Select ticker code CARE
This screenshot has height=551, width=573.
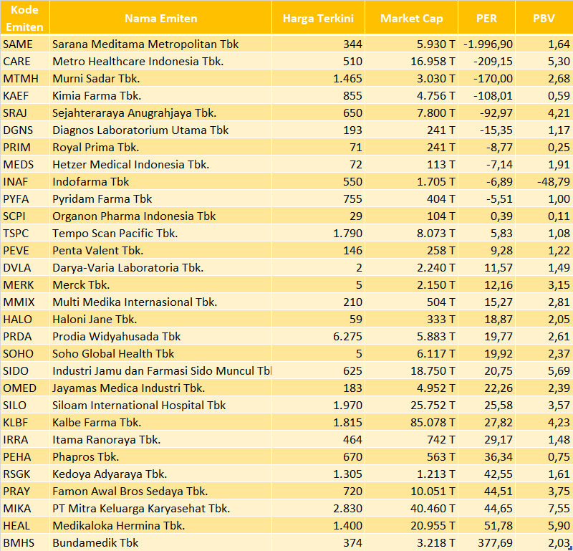pyautogui.click(x=16, y=62)
